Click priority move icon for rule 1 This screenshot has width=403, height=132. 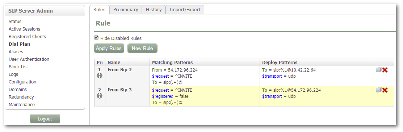pyautogui.click(x=100, y=76)
